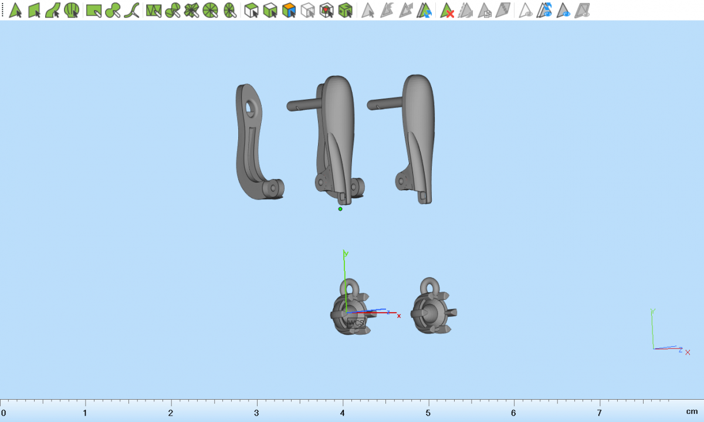Activate the curved line selection tool
Image resolution: width=704 pixels, height=422 pixels.
[132, 10]
